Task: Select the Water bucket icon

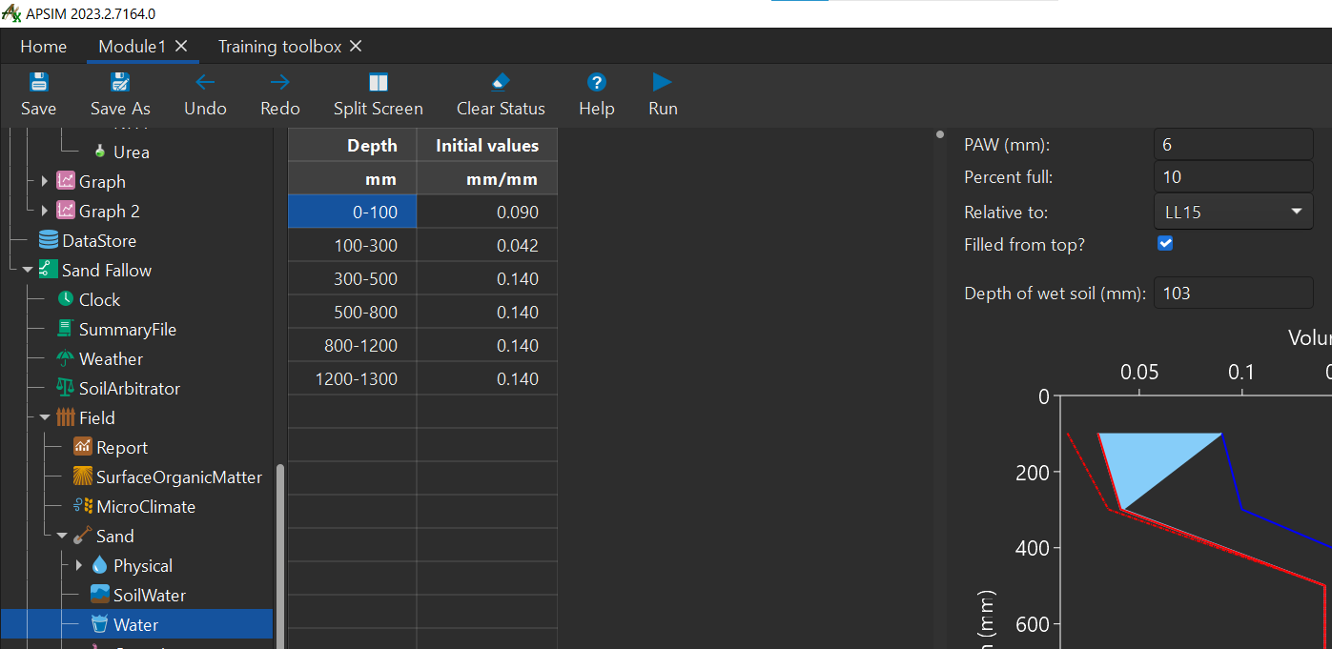Action: tap(100, 624)
